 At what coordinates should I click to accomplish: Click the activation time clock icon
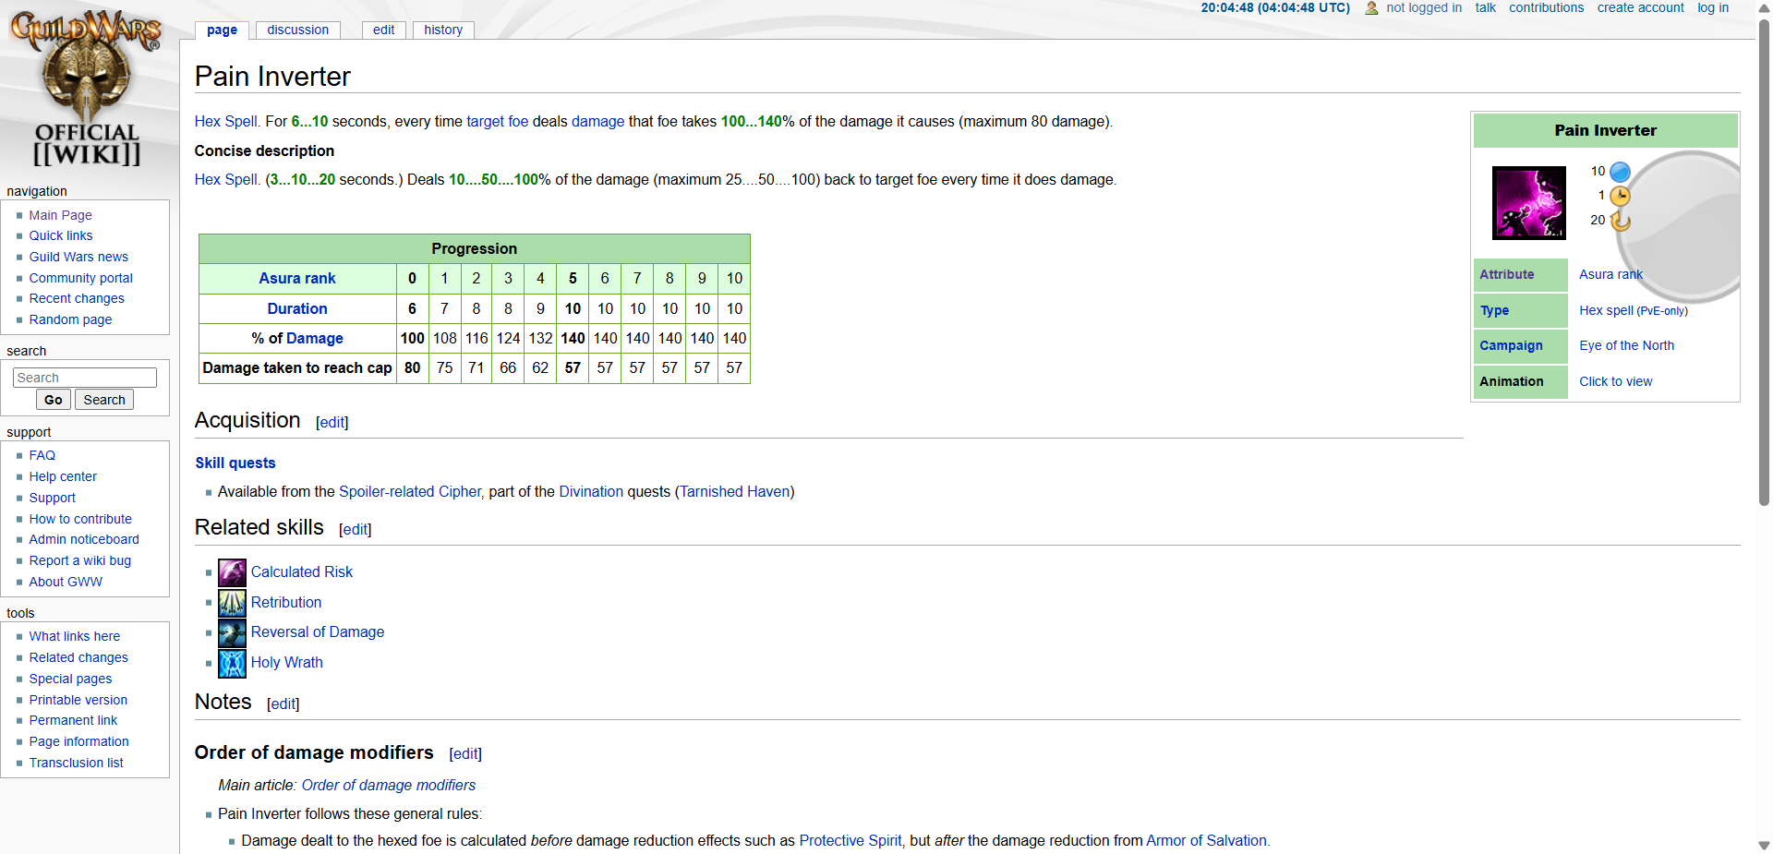tap(1620, 196)
